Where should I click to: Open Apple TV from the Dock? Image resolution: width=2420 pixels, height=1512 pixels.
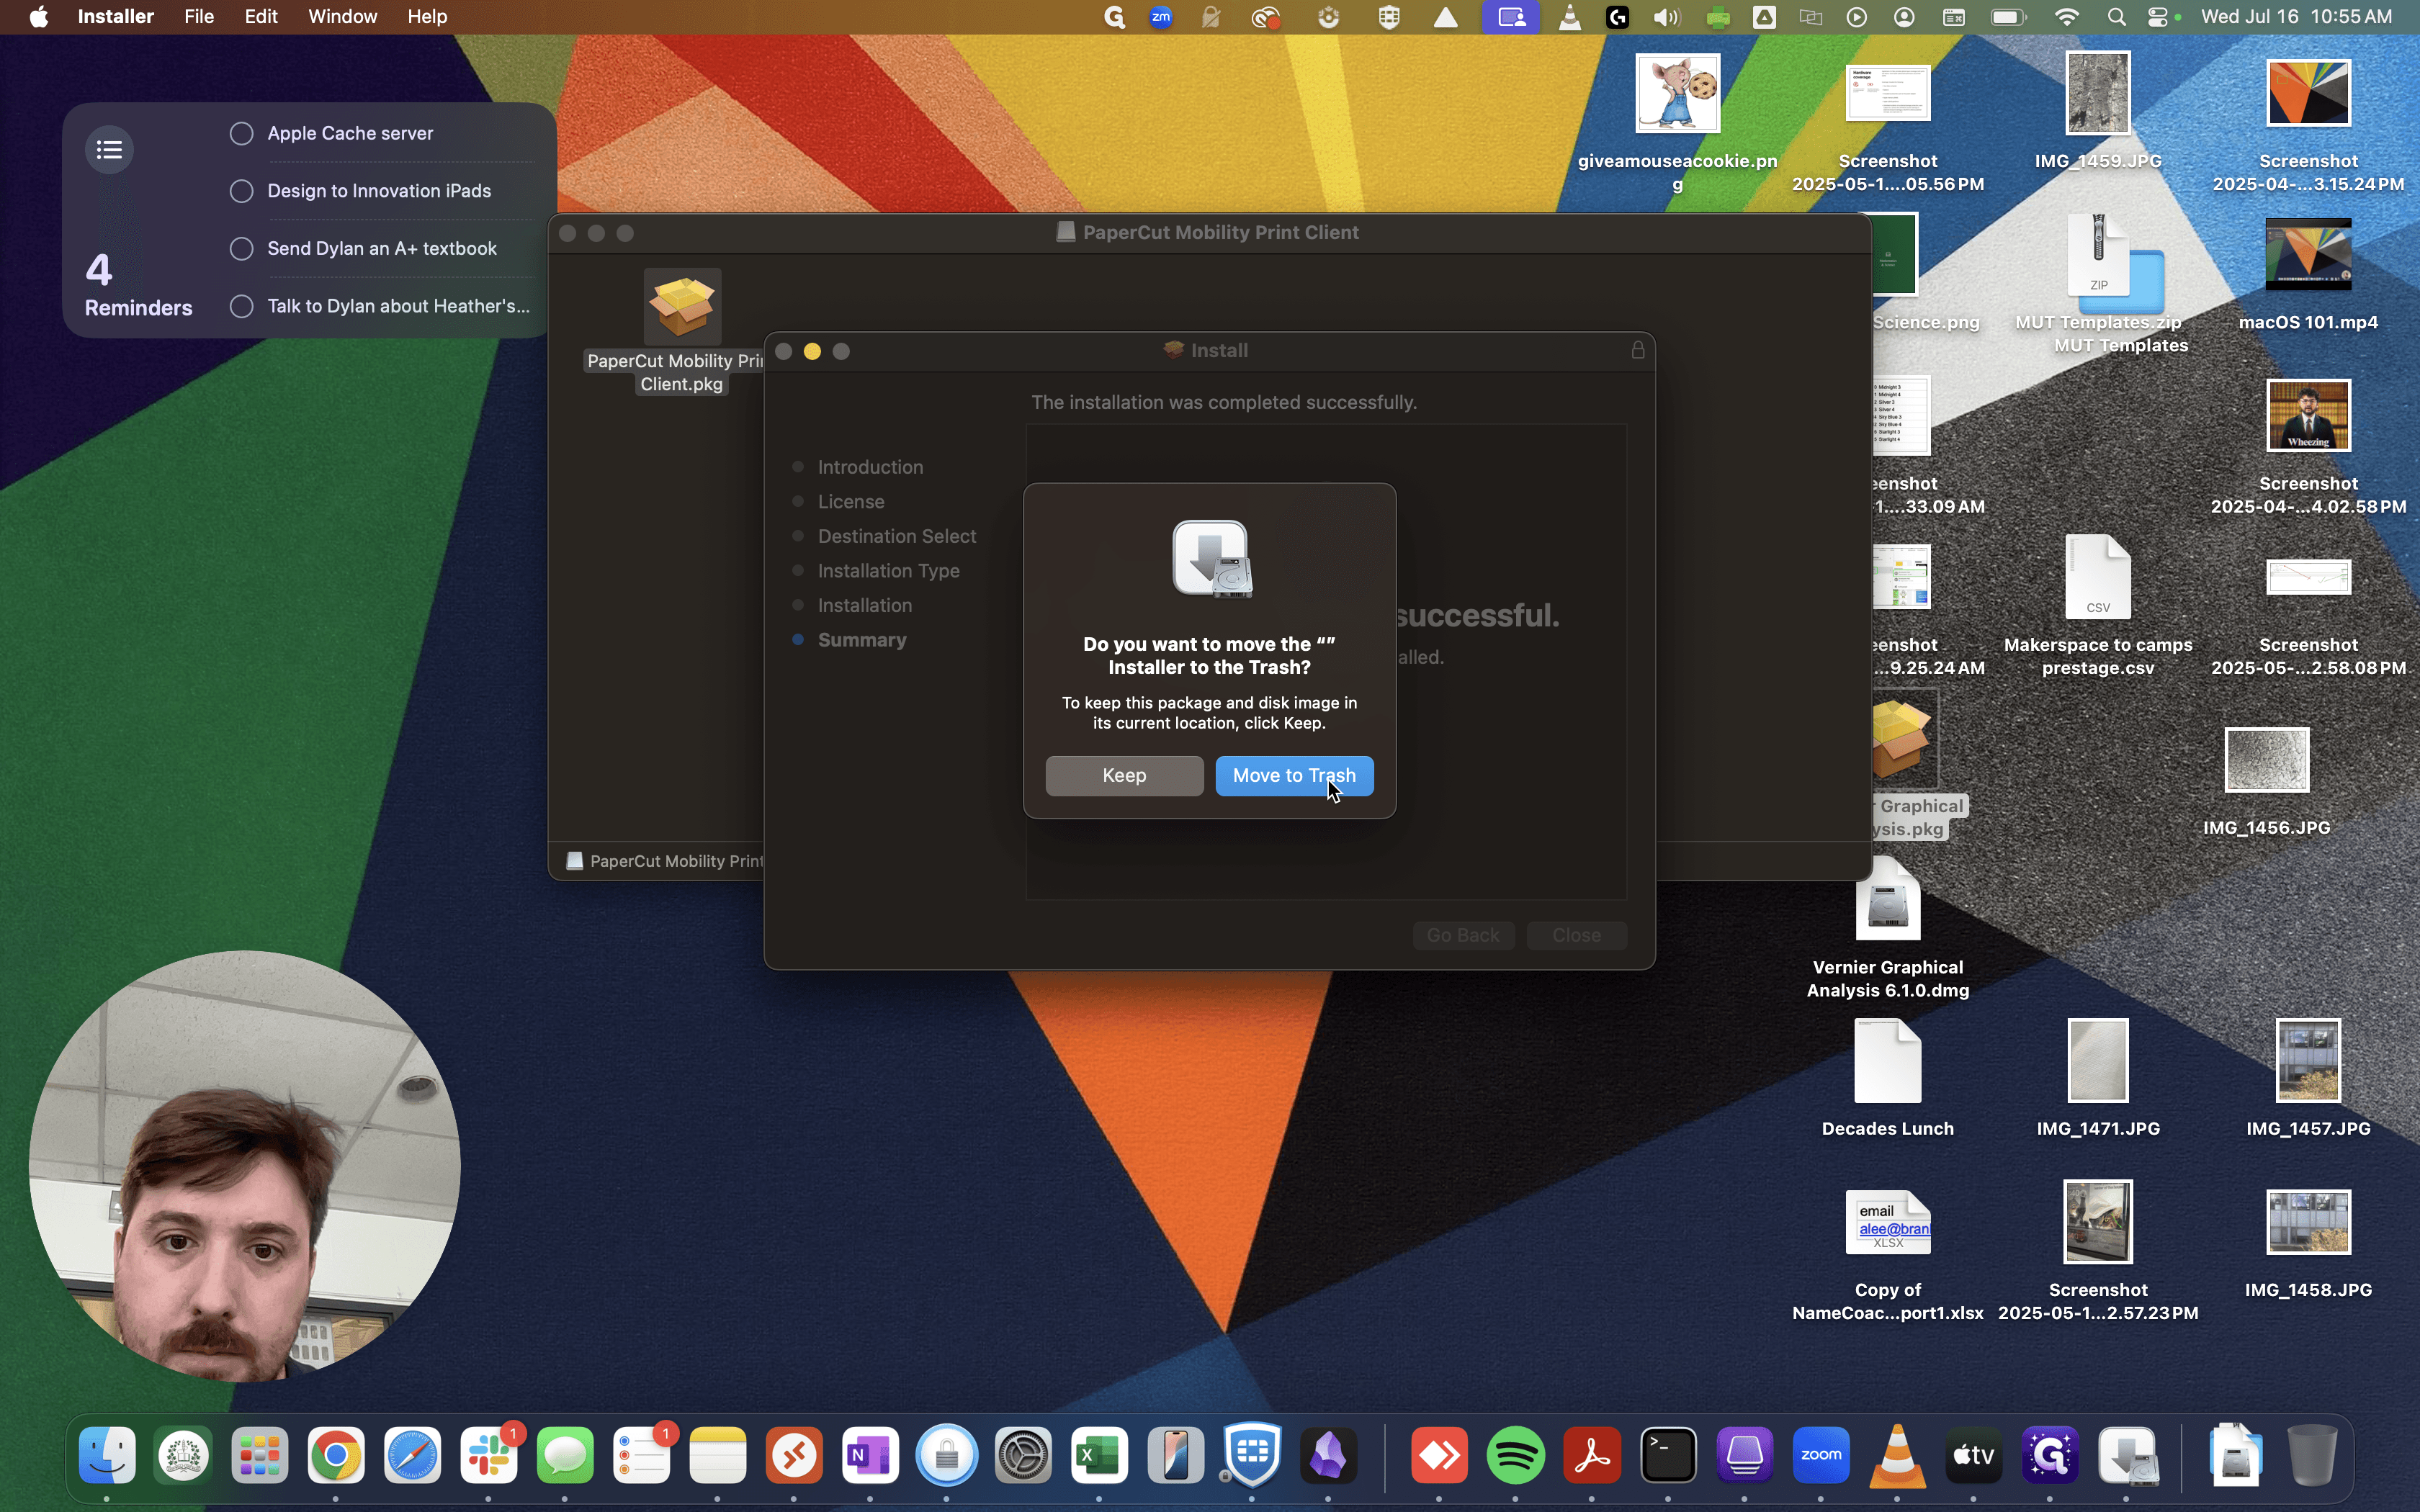click(1975, 1455)
